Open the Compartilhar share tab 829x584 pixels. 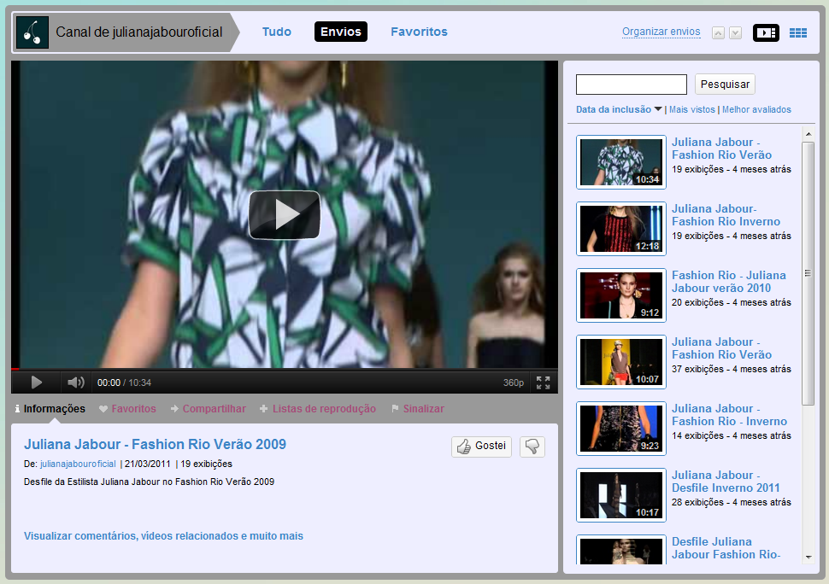(x=209, y=409)
